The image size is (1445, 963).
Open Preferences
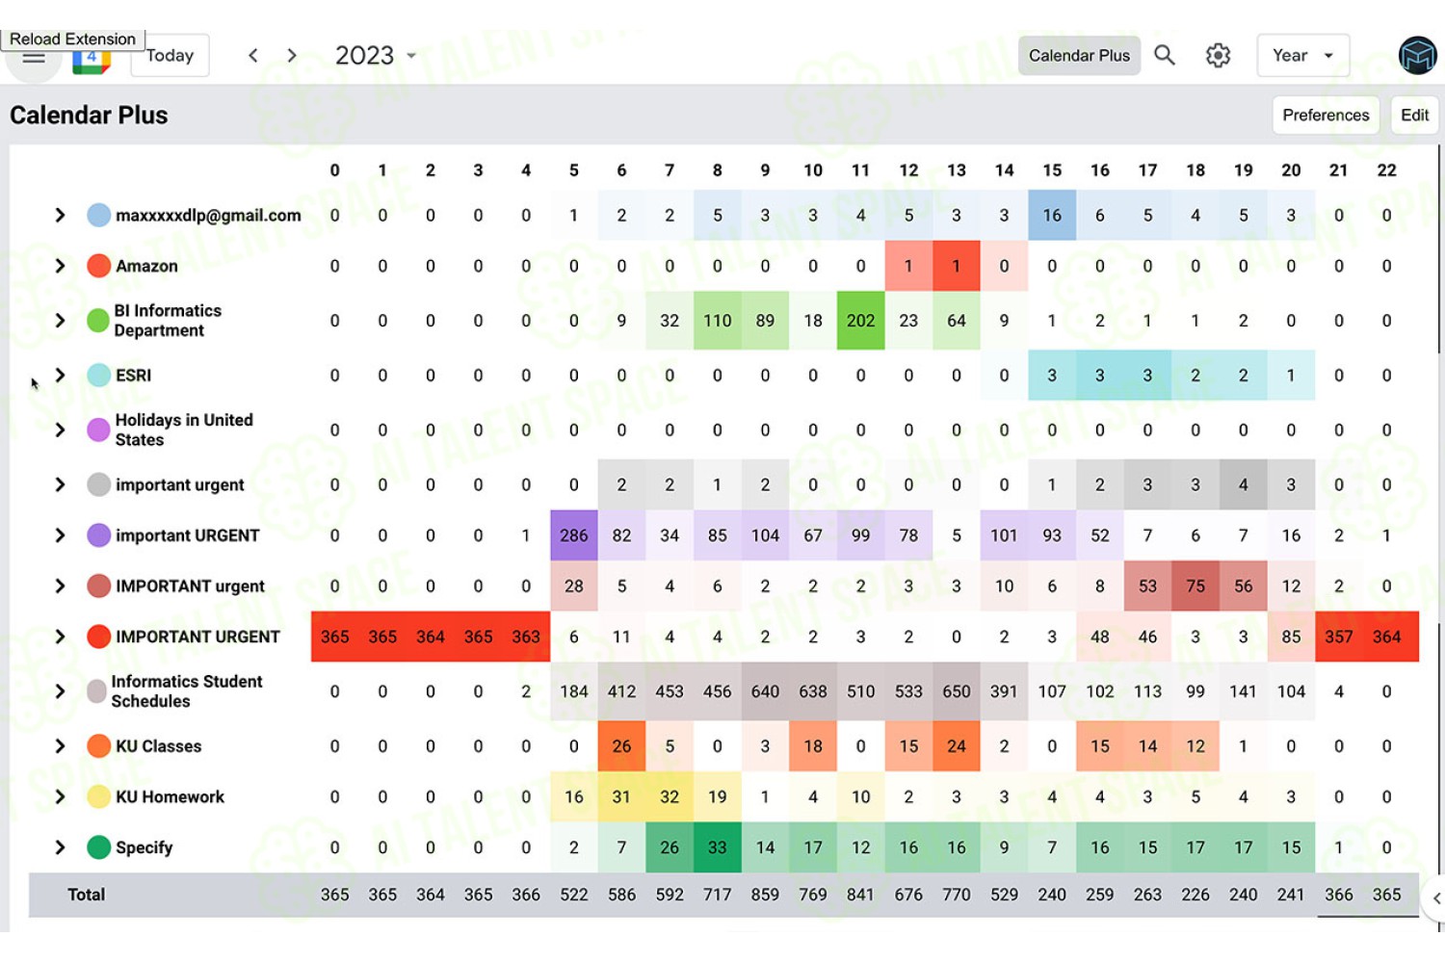(x=1326, y=115)
